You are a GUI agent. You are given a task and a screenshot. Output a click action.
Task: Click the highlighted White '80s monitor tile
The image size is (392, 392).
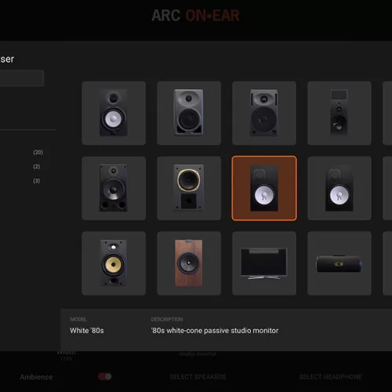264,188
